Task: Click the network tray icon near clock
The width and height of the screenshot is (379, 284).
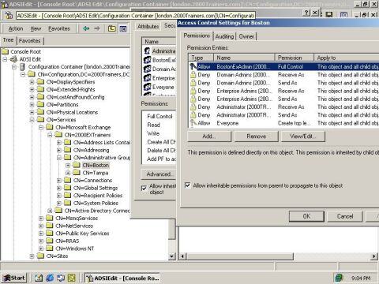Action: click(x=339, y=278)
